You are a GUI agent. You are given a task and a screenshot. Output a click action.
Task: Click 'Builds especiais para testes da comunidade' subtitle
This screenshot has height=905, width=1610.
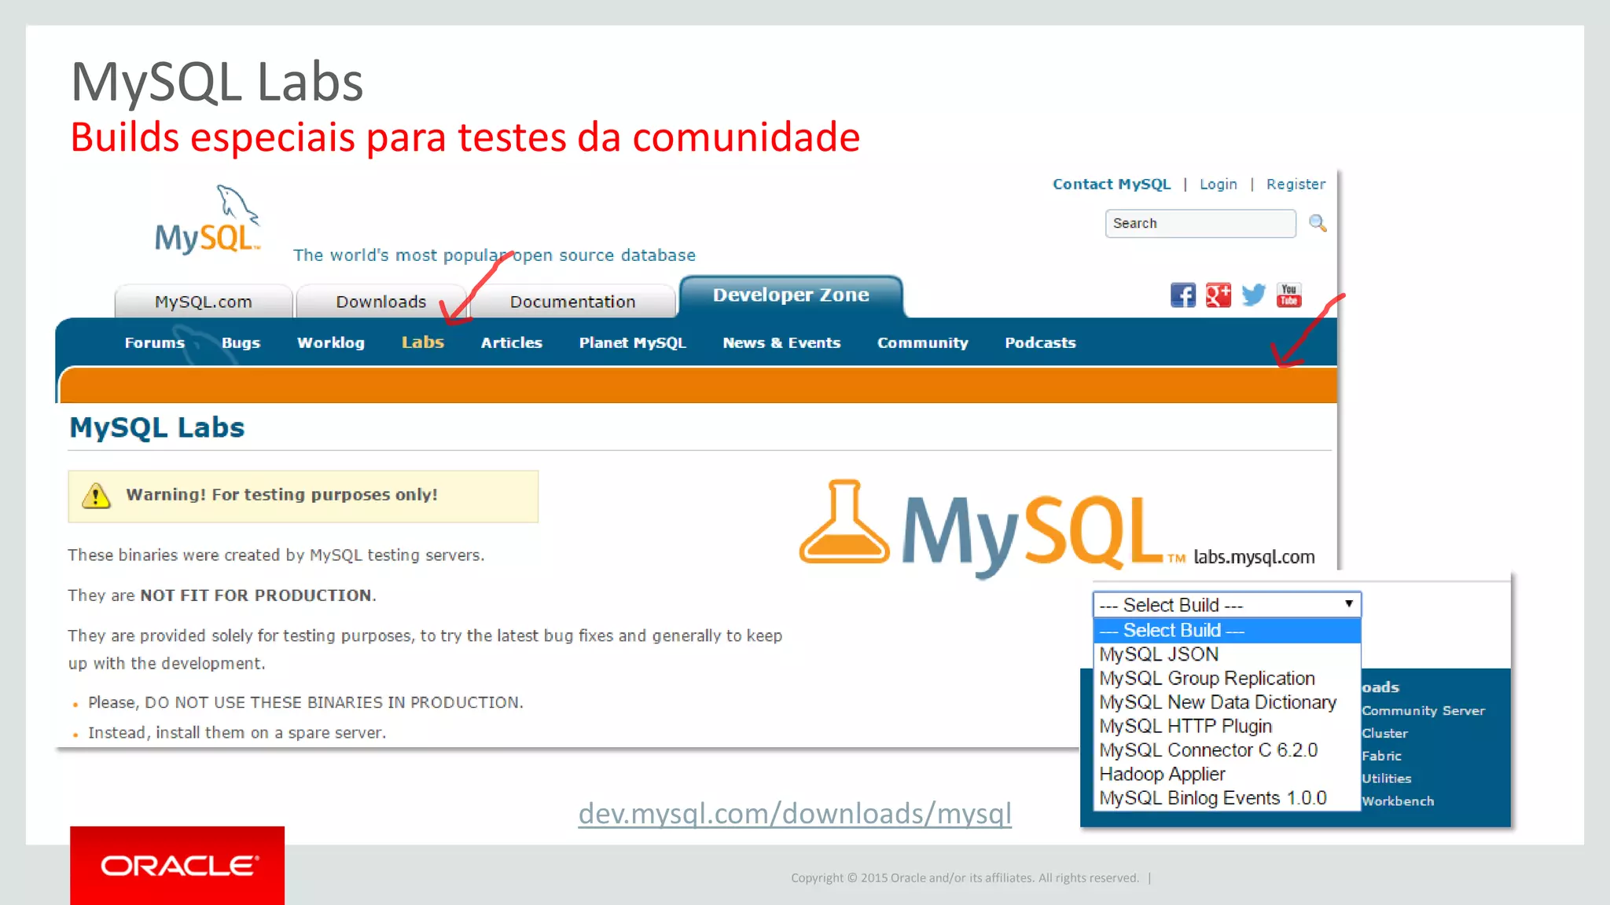(x=465, y=137)
